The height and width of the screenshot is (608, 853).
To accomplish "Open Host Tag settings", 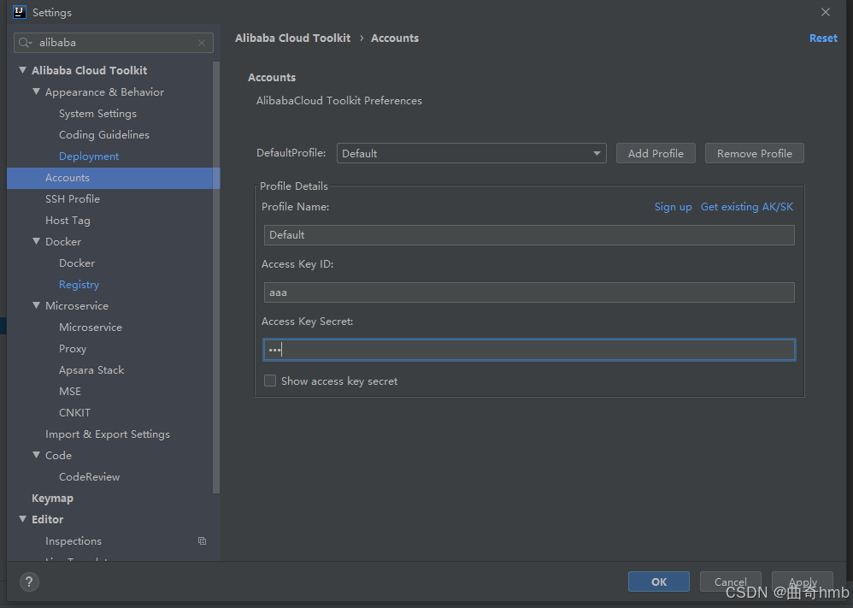I will (x=68, y=221).
